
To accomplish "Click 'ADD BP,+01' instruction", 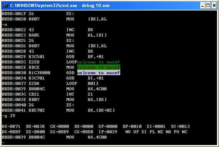I will tap(85, 57).
